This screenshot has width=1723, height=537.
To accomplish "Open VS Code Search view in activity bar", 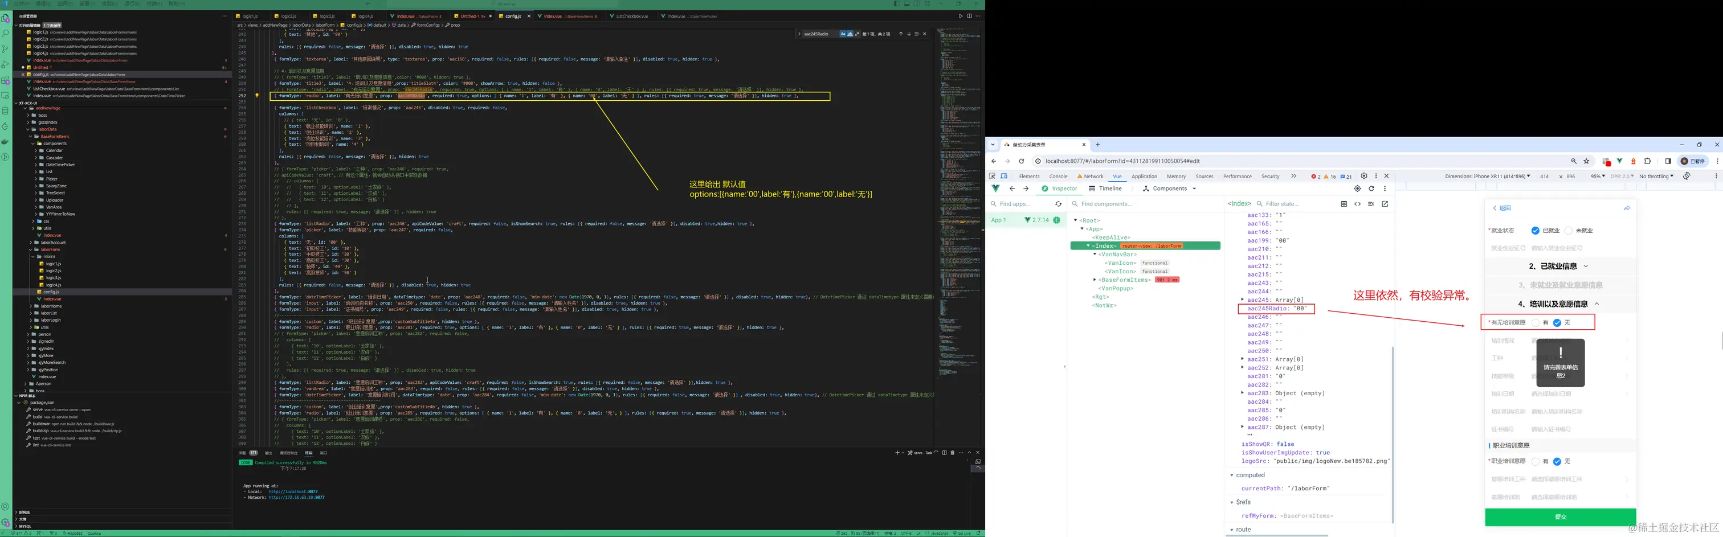I will 6,34.
